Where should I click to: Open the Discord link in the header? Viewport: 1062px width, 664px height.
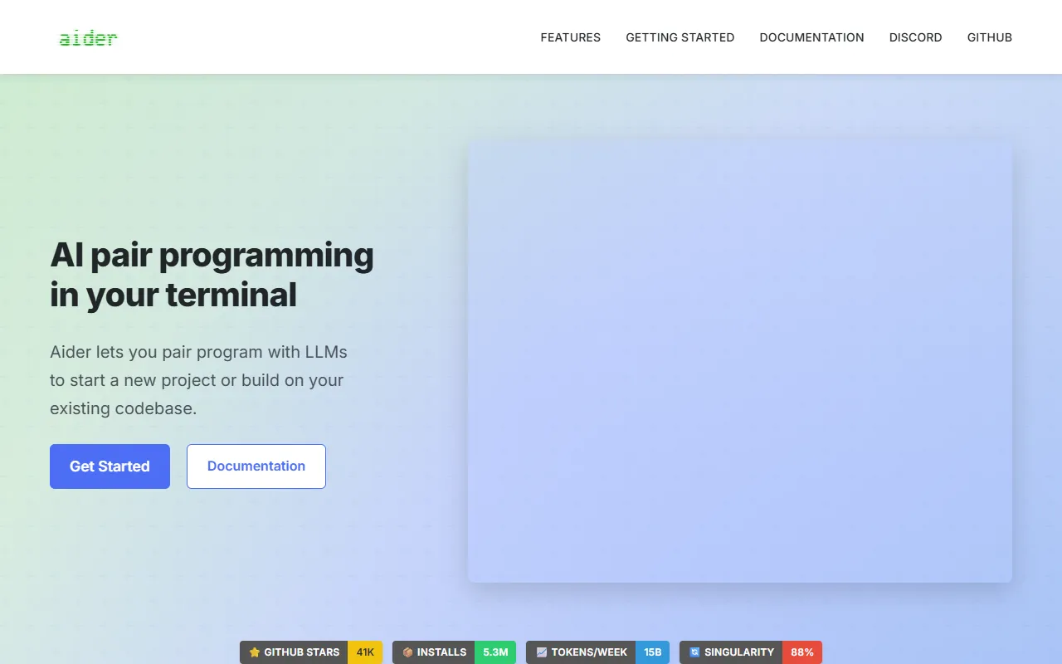click(915, 37)
